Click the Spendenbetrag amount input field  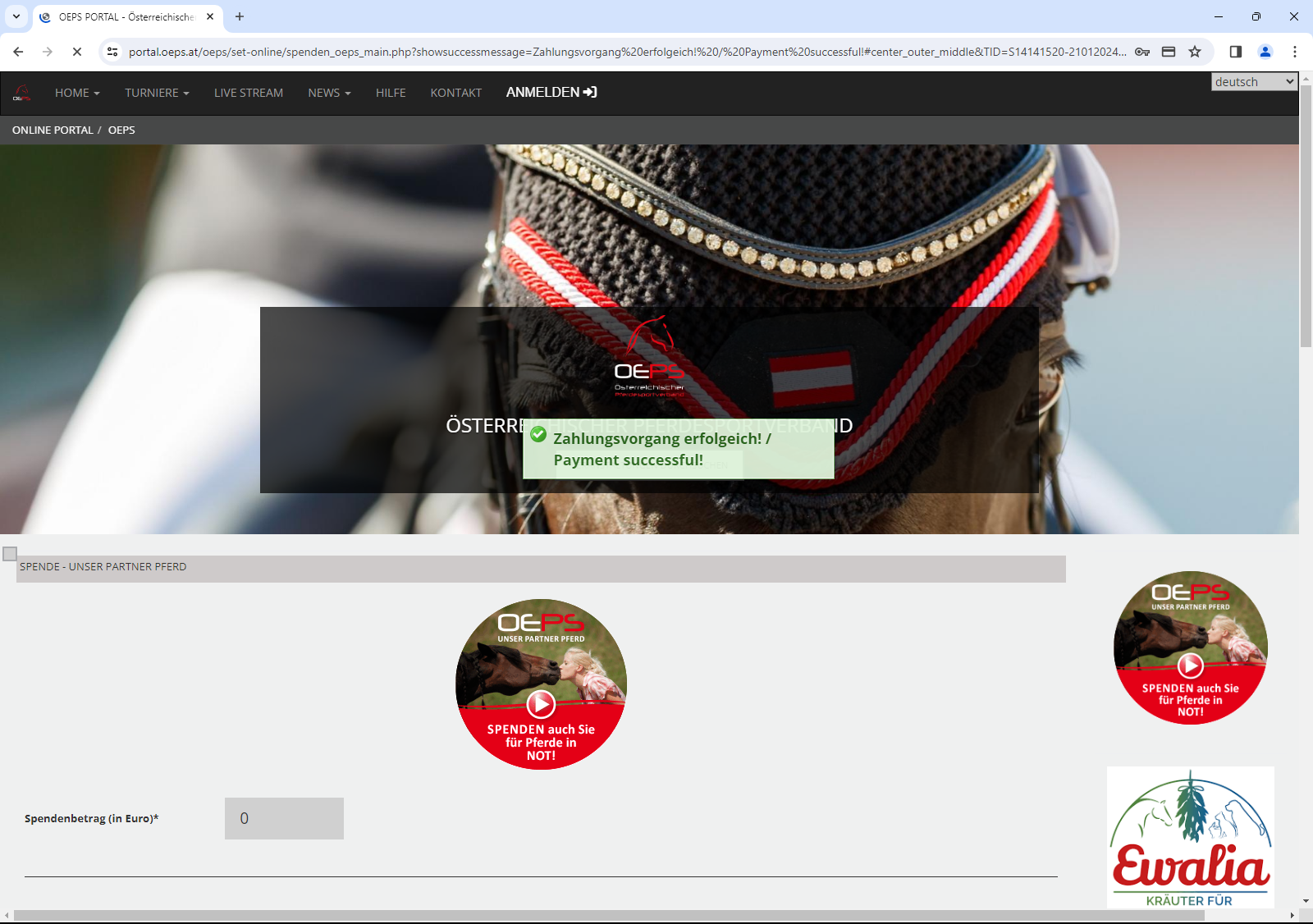coord(284,818)
